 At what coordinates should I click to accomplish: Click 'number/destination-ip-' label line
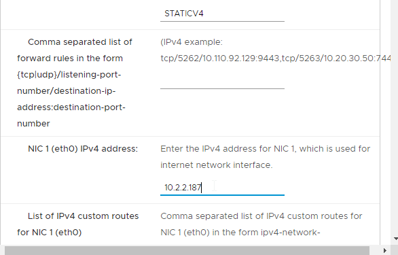67,91
